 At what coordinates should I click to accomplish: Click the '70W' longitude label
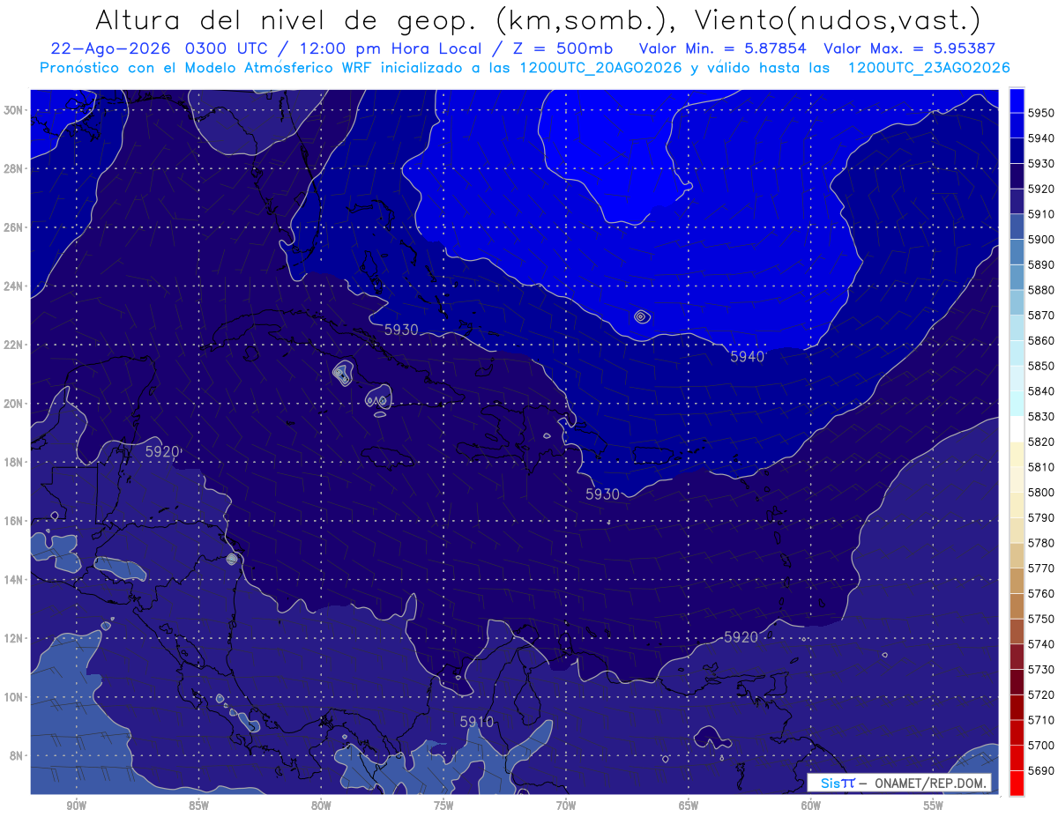[566, 805]
